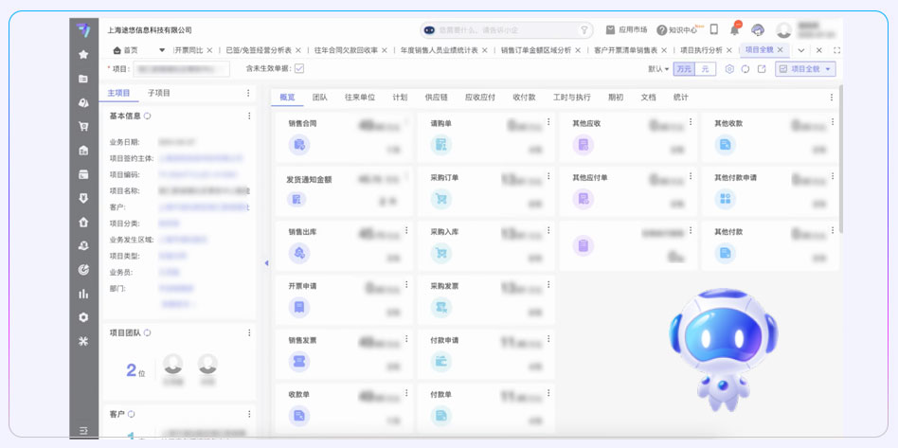Click the company logo at sidebar top
The image size is (898, 448).
point(83,30)
